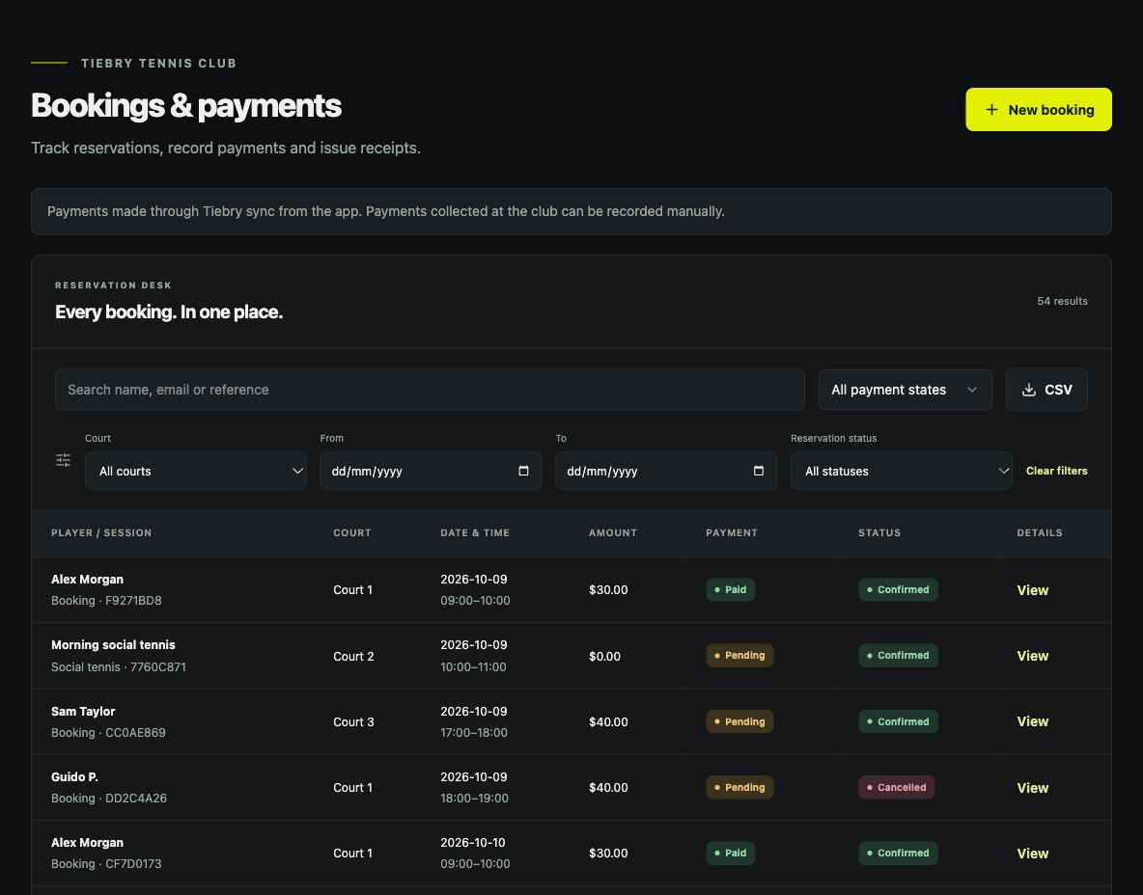
Task: Click Paid badge for booking CF7D0173
Action: tap(731, 852)
